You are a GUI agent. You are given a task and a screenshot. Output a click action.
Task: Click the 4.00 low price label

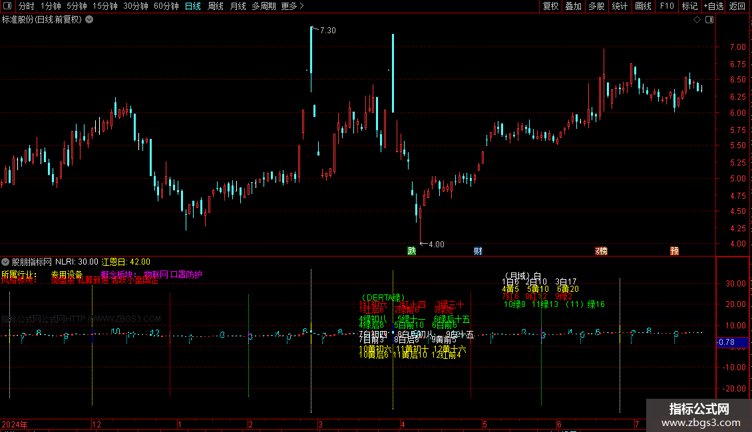point(436,245)
